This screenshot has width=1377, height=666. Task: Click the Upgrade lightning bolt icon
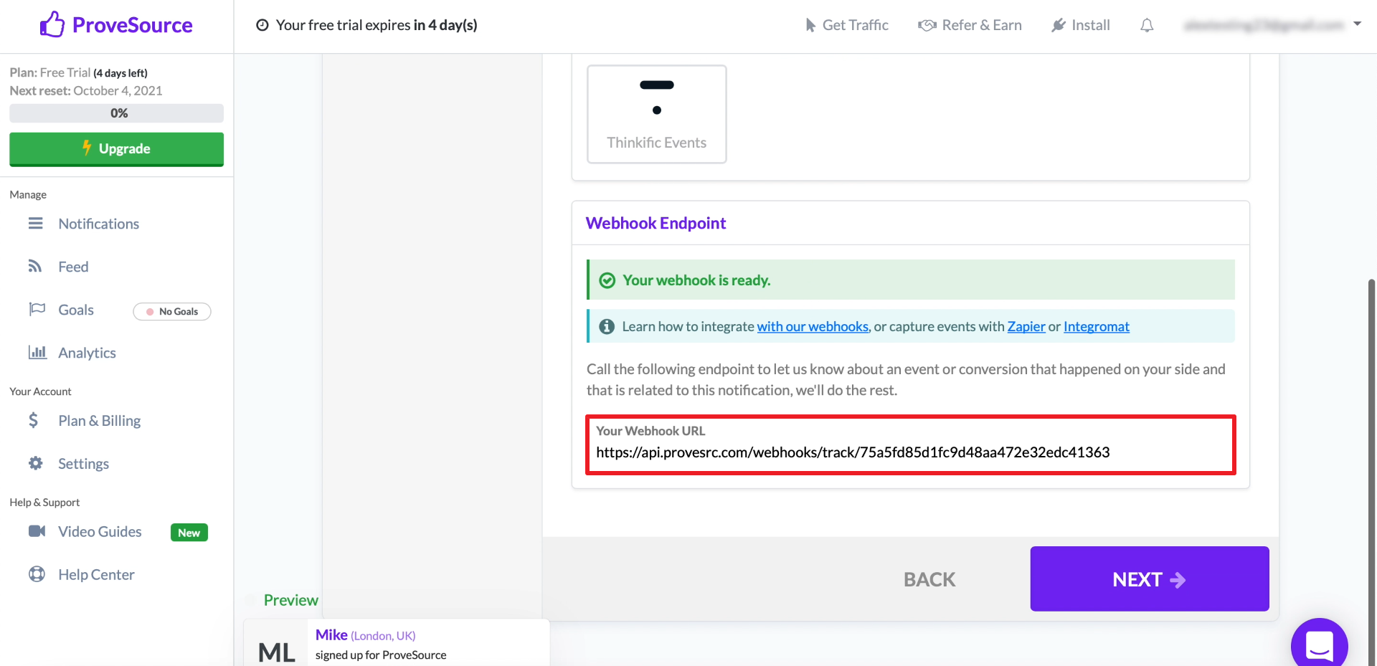pos(87,148)
